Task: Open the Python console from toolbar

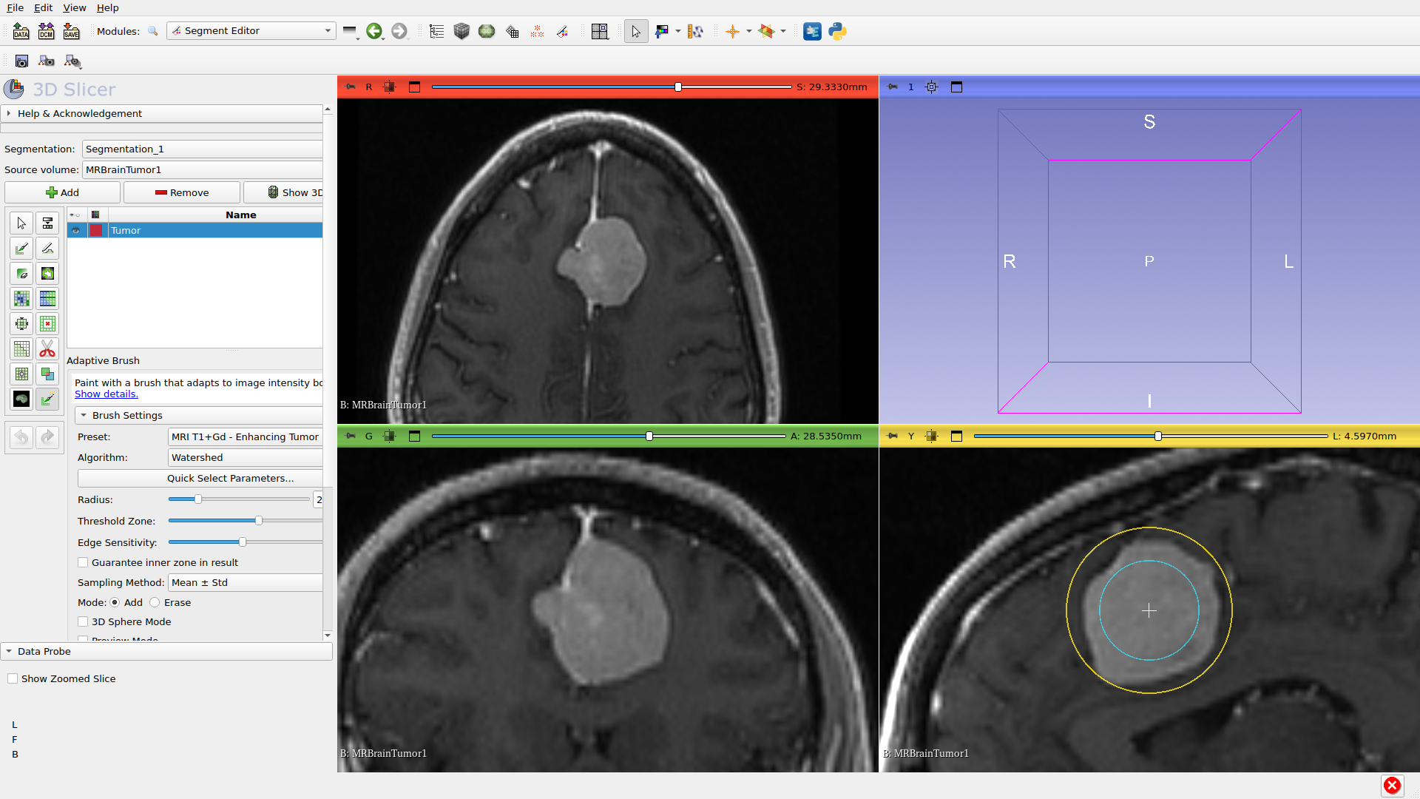Action: pos(837,31)
